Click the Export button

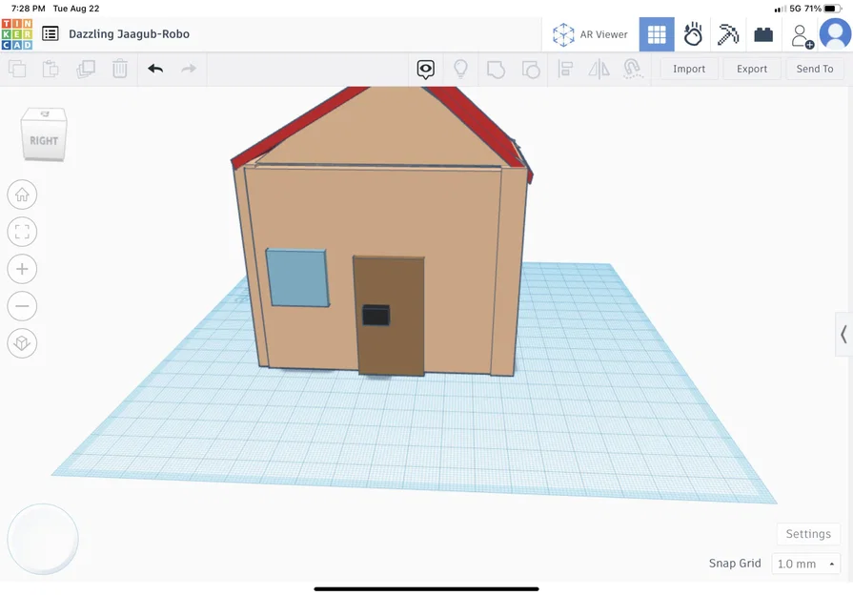[x=752, y=69]
